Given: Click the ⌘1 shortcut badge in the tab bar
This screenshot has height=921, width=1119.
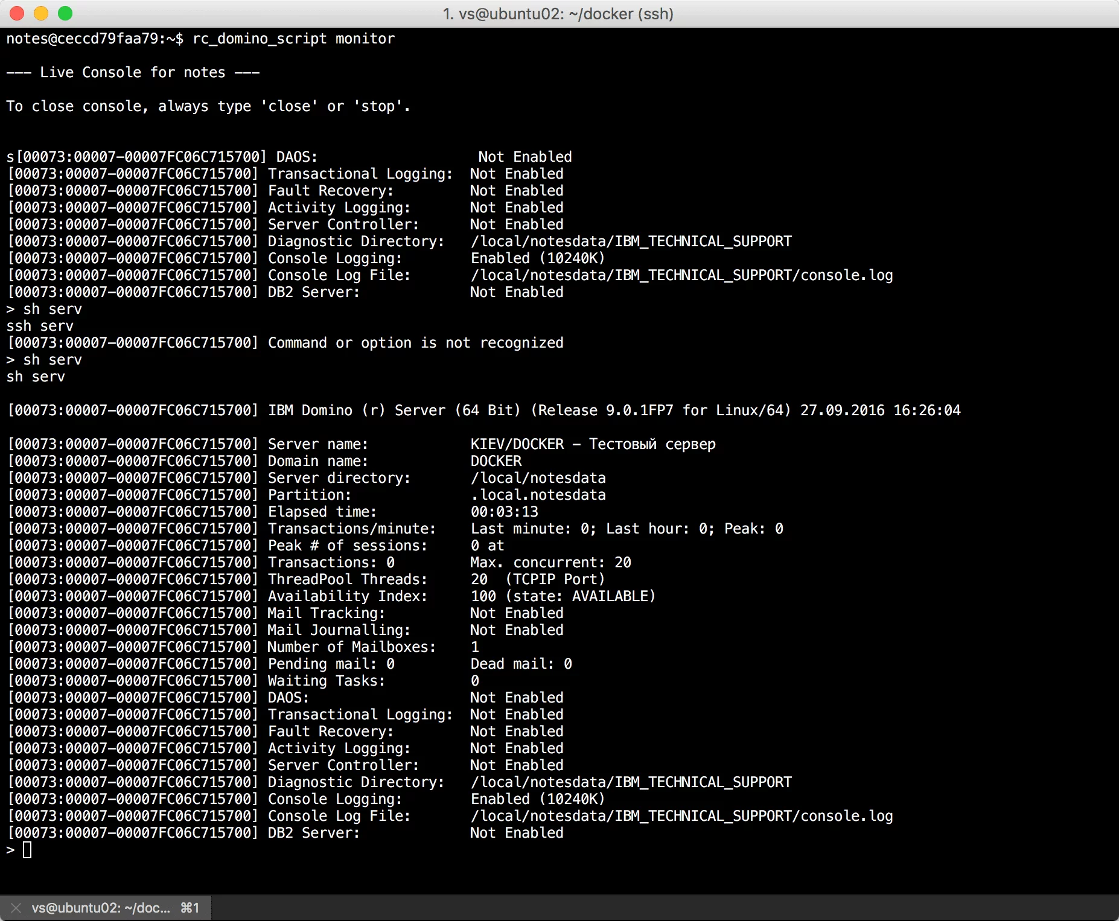Looking at the screenshot, I should click(x=190, y=907).
